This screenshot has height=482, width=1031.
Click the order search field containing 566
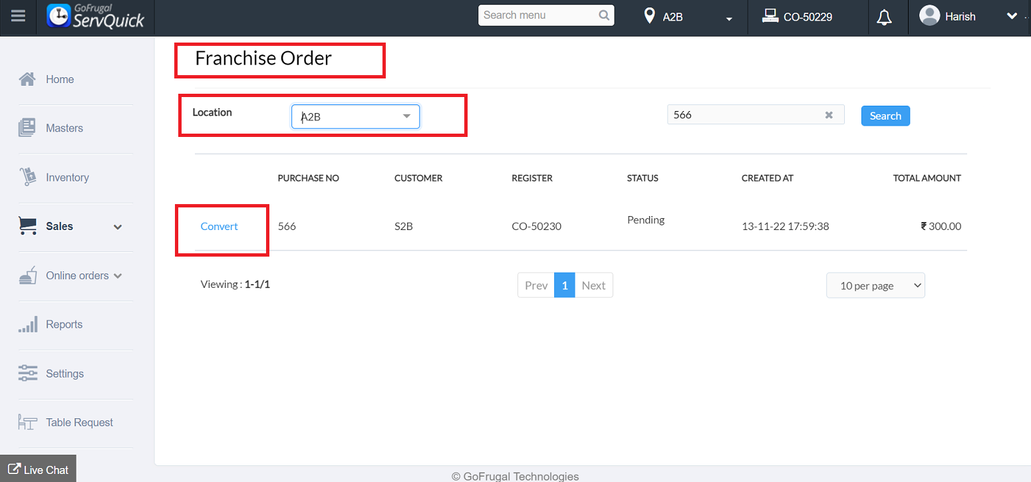[x=756, y=115]
